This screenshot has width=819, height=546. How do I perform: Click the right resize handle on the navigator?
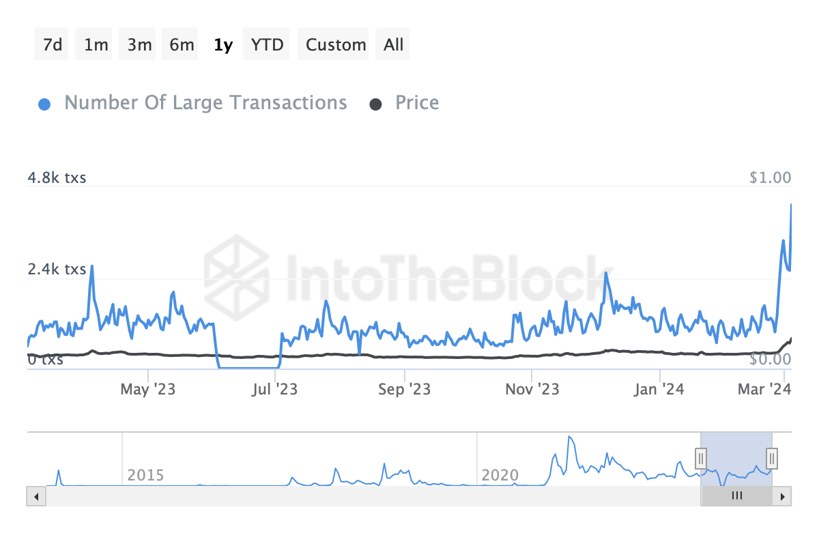click(x=772, y=459)
